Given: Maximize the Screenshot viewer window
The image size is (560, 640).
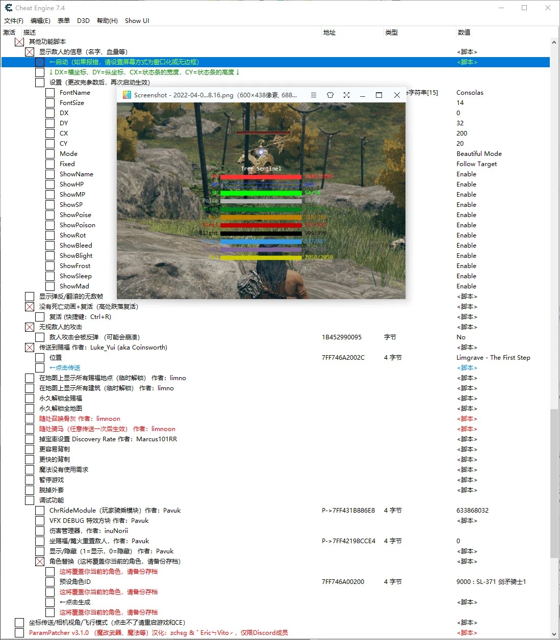Looking at the screenshot, I should tap(379, 95).
